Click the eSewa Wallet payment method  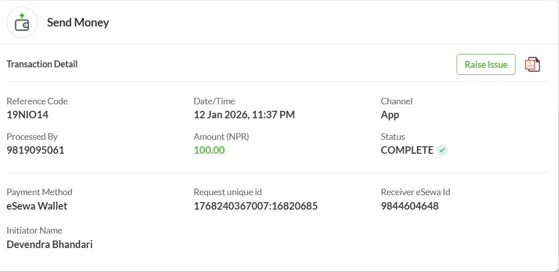37,206
